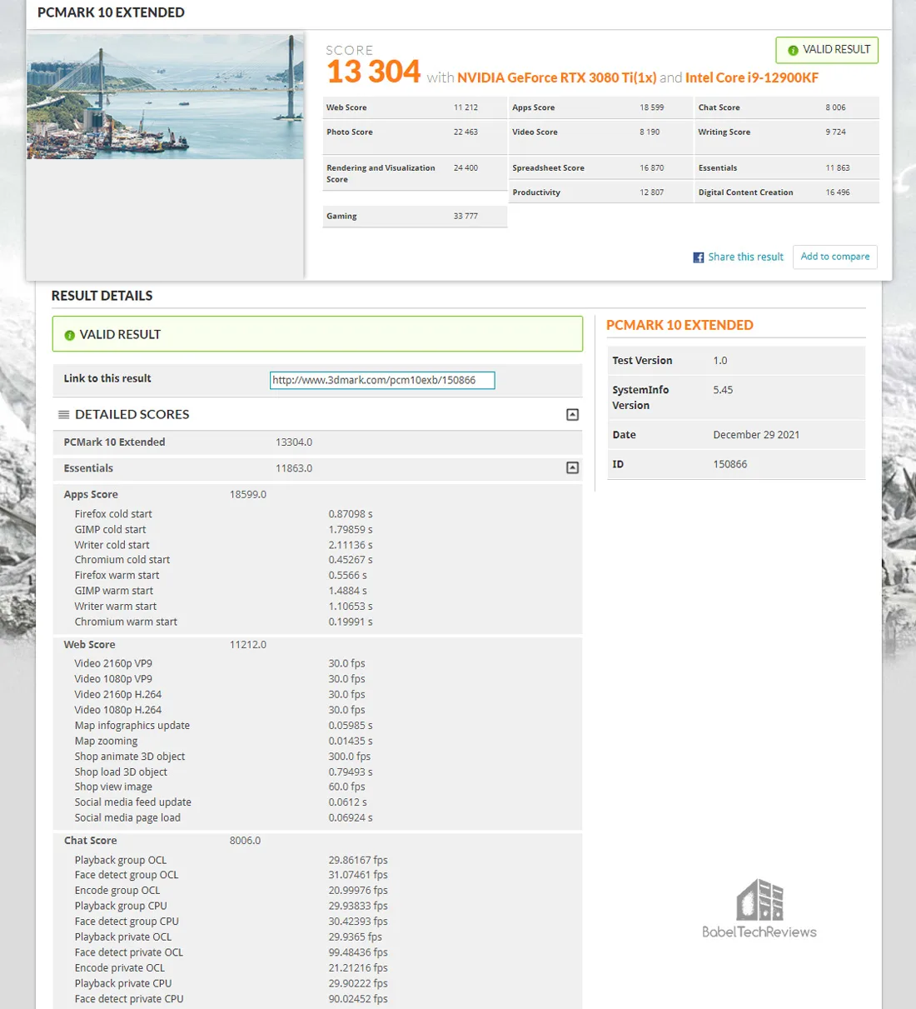The height and width of the screenshot is (1009, 916).
Task: Click the Social media feed update row
Action: [317, 802]
